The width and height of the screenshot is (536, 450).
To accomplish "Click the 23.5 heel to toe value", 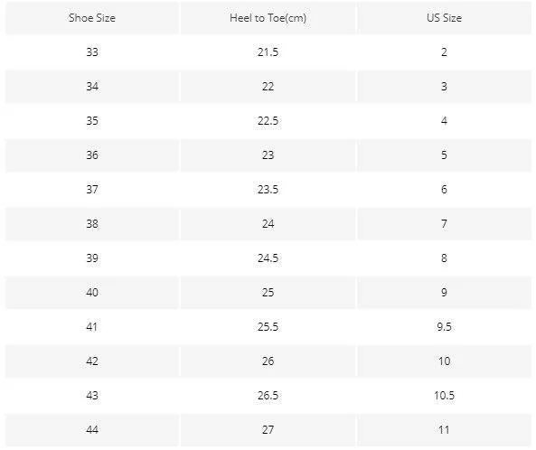I will tap(268, 189).
